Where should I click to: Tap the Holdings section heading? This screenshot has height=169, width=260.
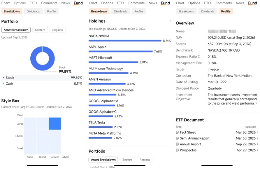pos(97,21)
